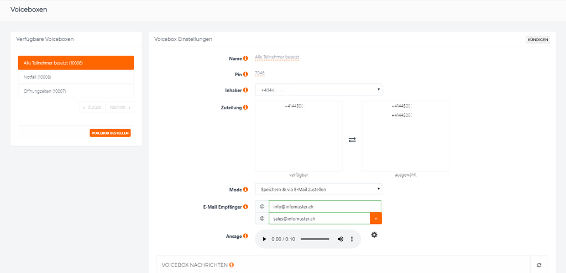Refresh the Voicebox Nachrichten list
This screenshot has height=273, width=566.
539,265
